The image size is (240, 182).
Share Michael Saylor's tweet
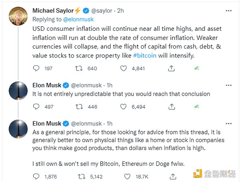pos(171,68)
